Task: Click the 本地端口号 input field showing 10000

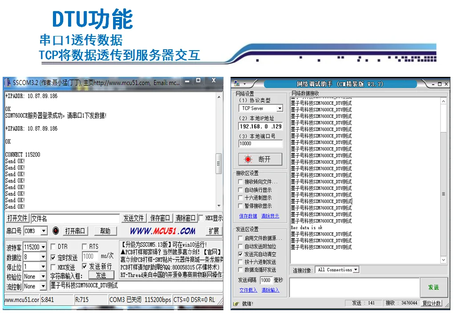Action: (x=260, y=144)
